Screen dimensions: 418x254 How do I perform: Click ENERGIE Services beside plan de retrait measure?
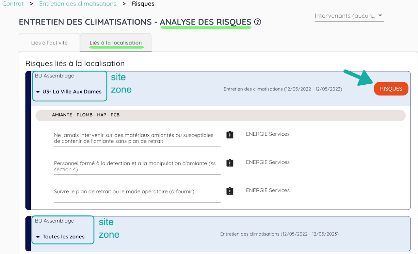click(268, 190)
